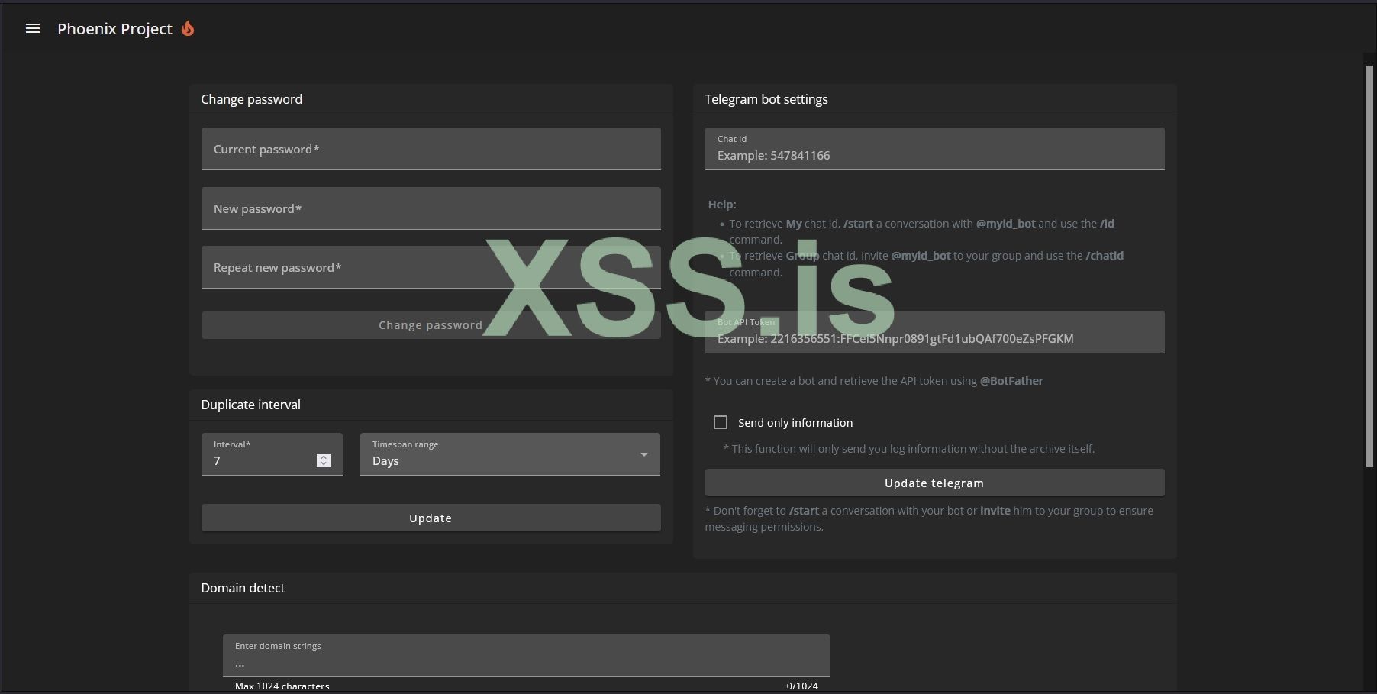
Task: Click the Domain detect section header
Action: click(x=243, y=588)
